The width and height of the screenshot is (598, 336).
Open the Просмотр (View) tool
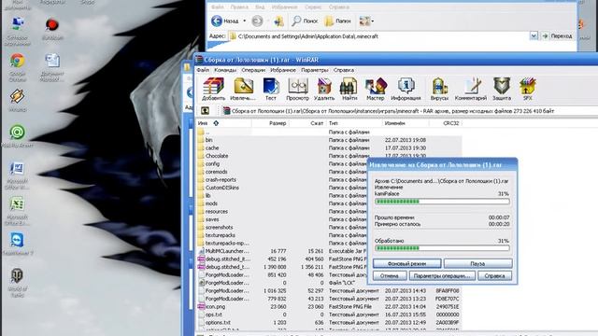tap(297, 89)
